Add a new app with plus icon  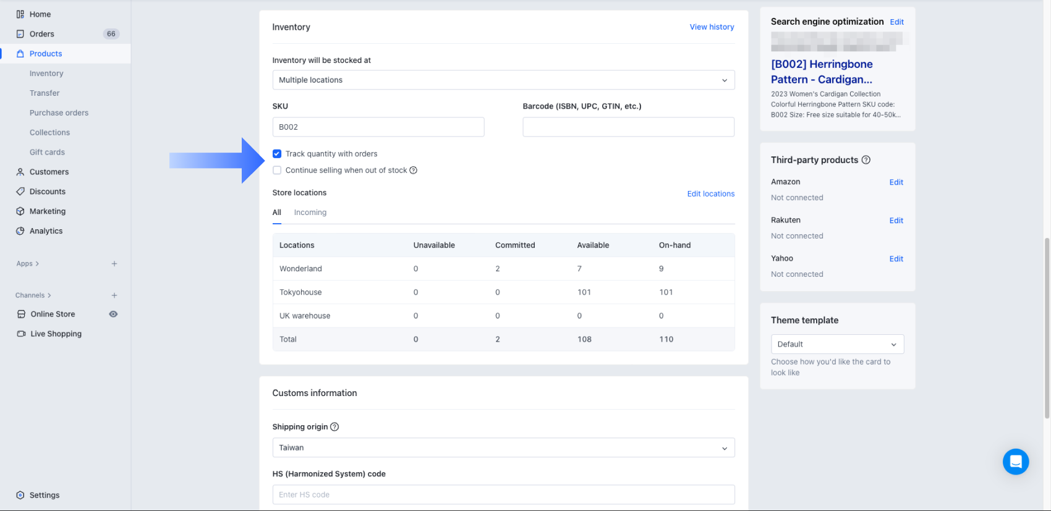pyautogui.click(x=114, y=264)
